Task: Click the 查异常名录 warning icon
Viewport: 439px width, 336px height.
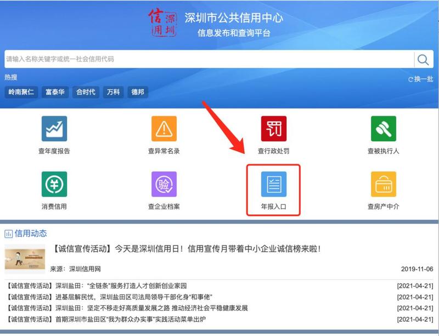Action: [164, 129]
